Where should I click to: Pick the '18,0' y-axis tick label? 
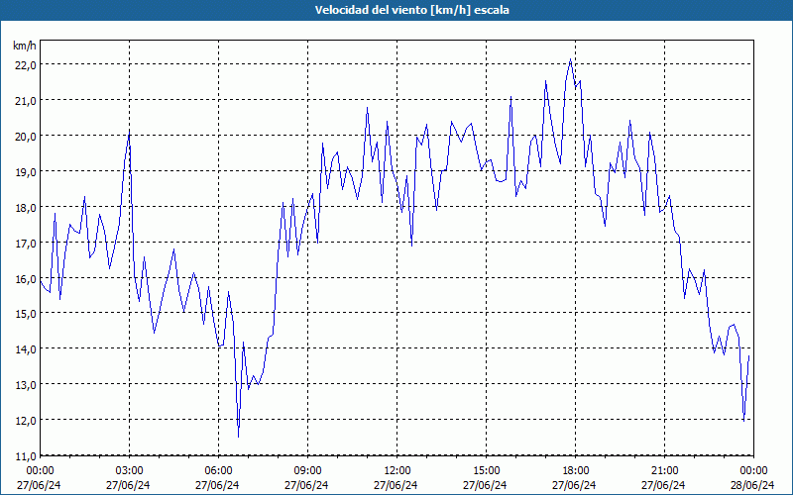25,207
